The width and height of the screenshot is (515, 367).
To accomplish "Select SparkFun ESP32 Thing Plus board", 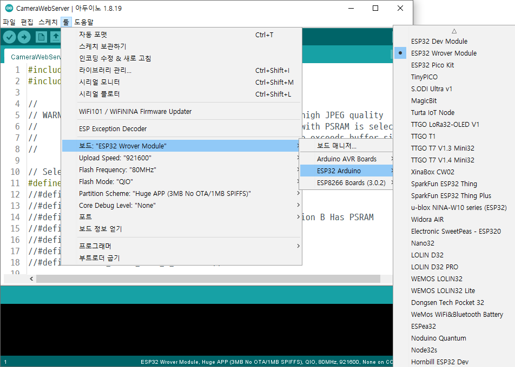I will click(454, 195).
